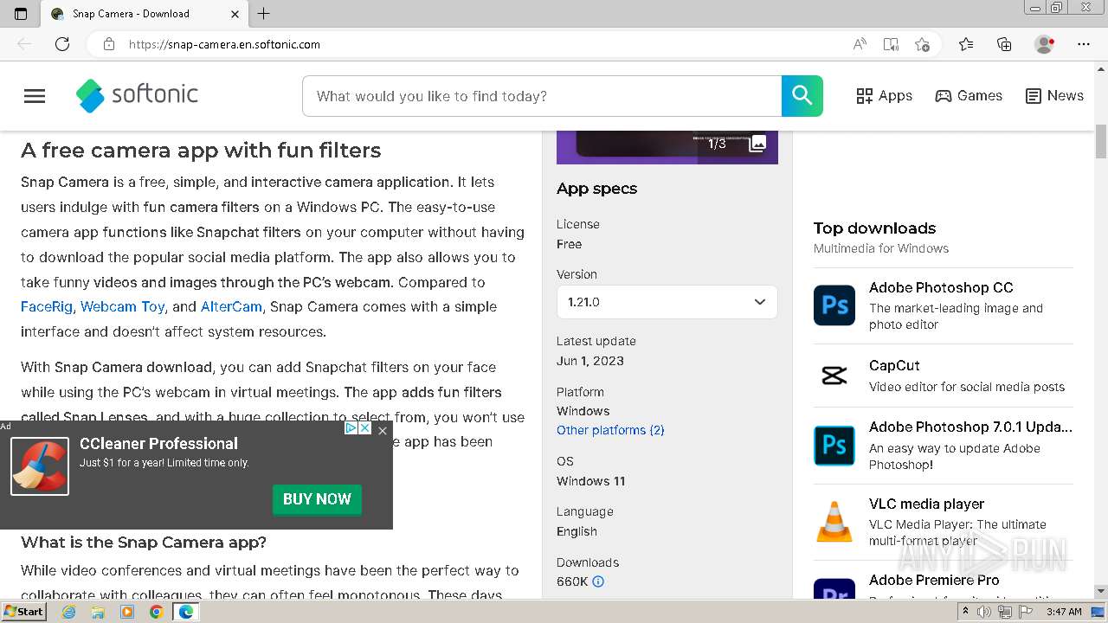
Task: Open the CapCut title link
Action: click(x=894, y=365)
